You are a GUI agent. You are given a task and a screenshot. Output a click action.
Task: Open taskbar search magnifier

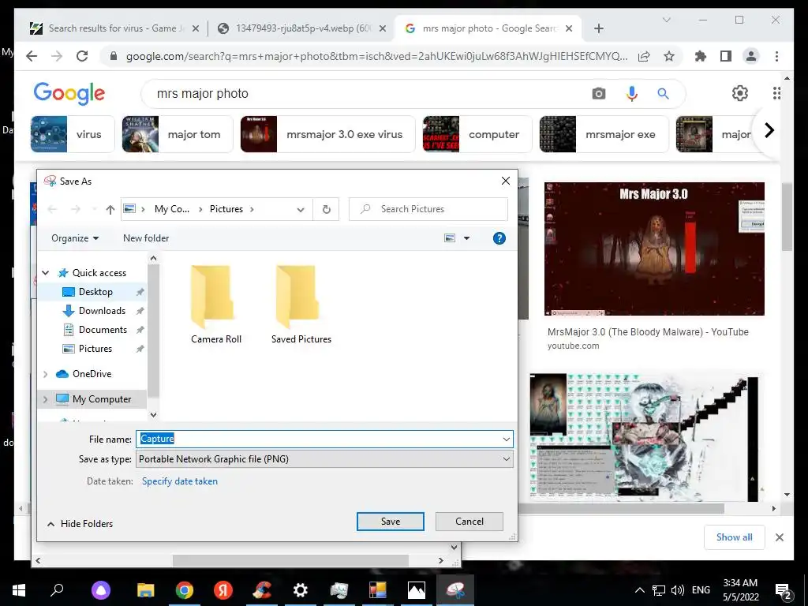(57, 589)
